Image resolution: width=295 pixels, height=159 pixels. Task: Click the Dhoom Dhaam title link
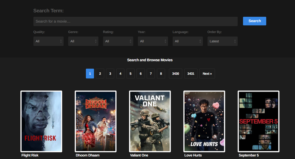click(x=88, y=155)
